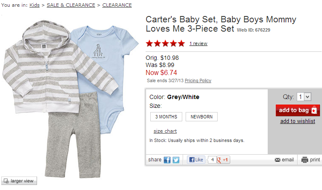
Task: Open SALE & CLEARANCE breadcrumb
Action: [x=70, y=5]
